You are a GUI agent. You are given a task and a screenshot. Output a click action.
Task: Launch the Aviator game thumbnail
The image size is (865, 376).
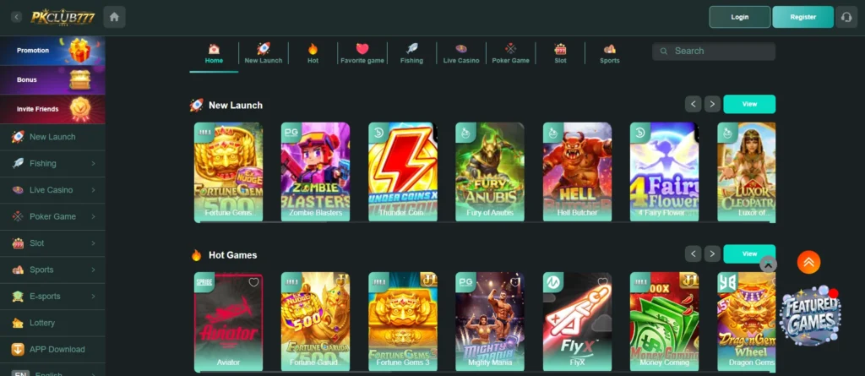point(228,322)
